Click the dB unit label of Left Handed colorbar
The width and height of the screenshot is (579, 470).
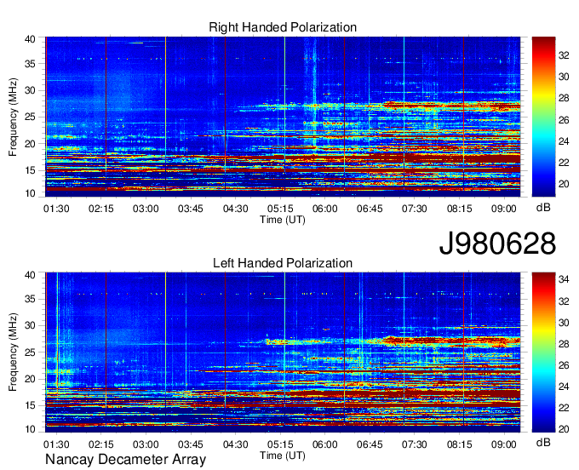click(543, 442)
